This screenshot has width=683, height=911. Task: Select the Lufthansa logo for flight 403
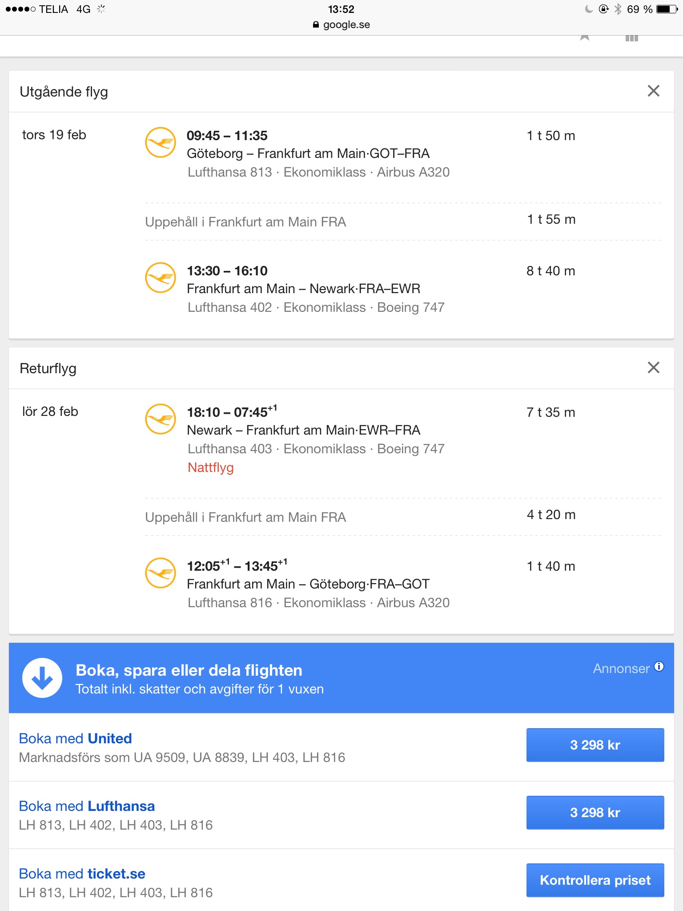coord(161,419)
